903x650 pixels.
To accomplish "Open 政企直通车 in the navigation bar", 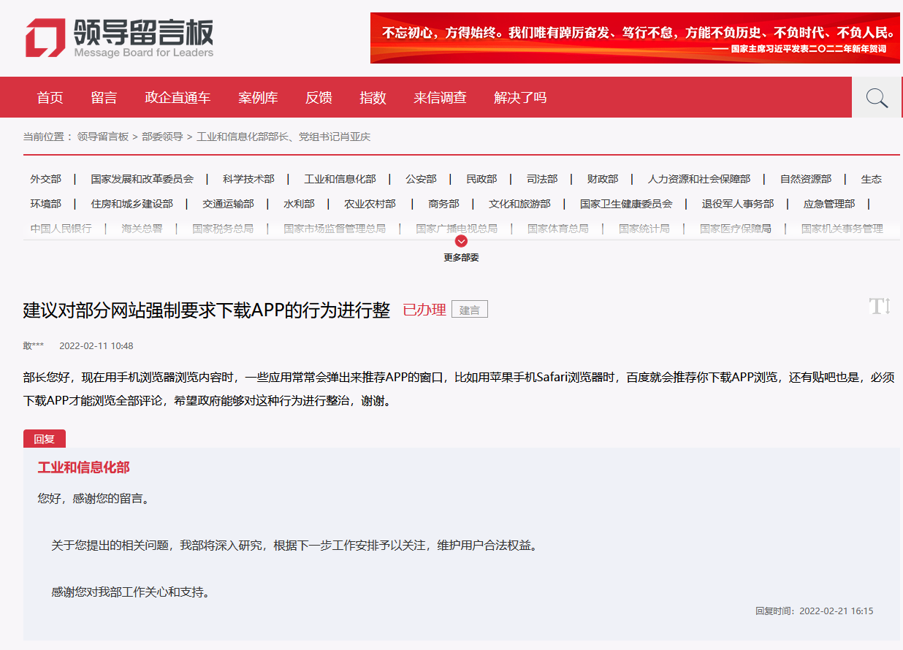I will click(178, 97).
